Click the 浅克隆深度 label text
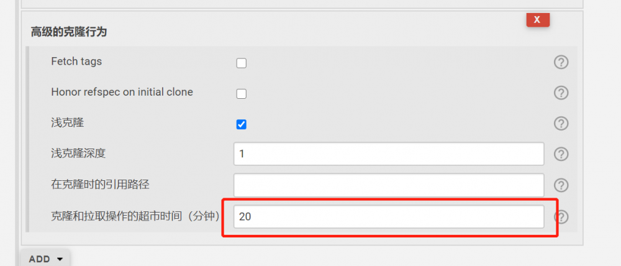The image size is (621, 266). point(74,153)
